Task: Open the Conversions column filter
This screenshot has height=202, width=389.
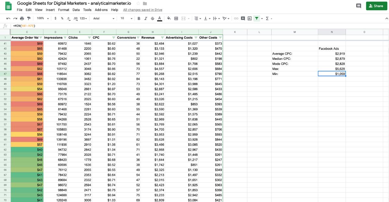Action: point(138,37)
